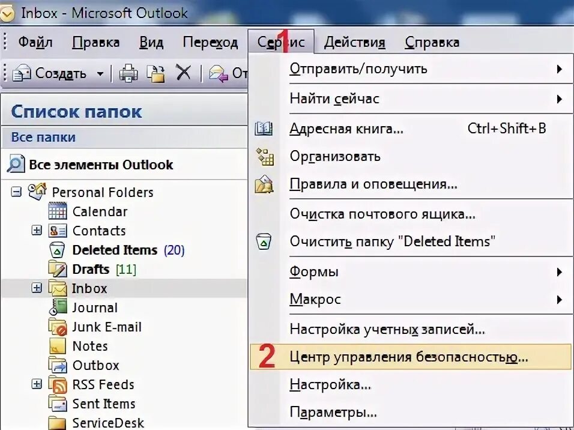This screenshot has width=574, height=430.
Task: Open the Действия menu
Action: coord(354,42)
